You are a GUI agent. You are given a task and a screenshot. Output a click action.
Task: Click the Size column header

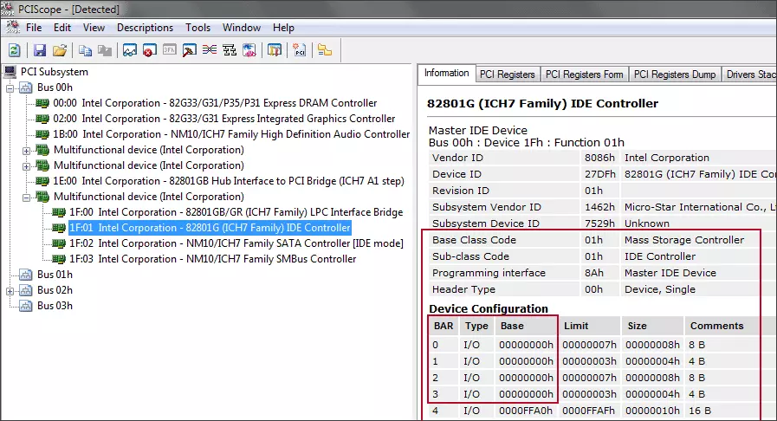(652, 326)
